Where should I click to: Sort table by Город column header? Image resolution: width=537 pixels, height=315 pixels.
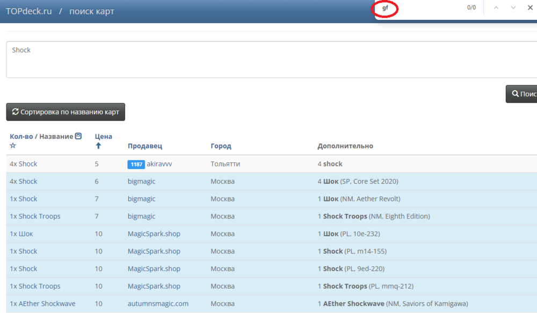pos(221,146)
